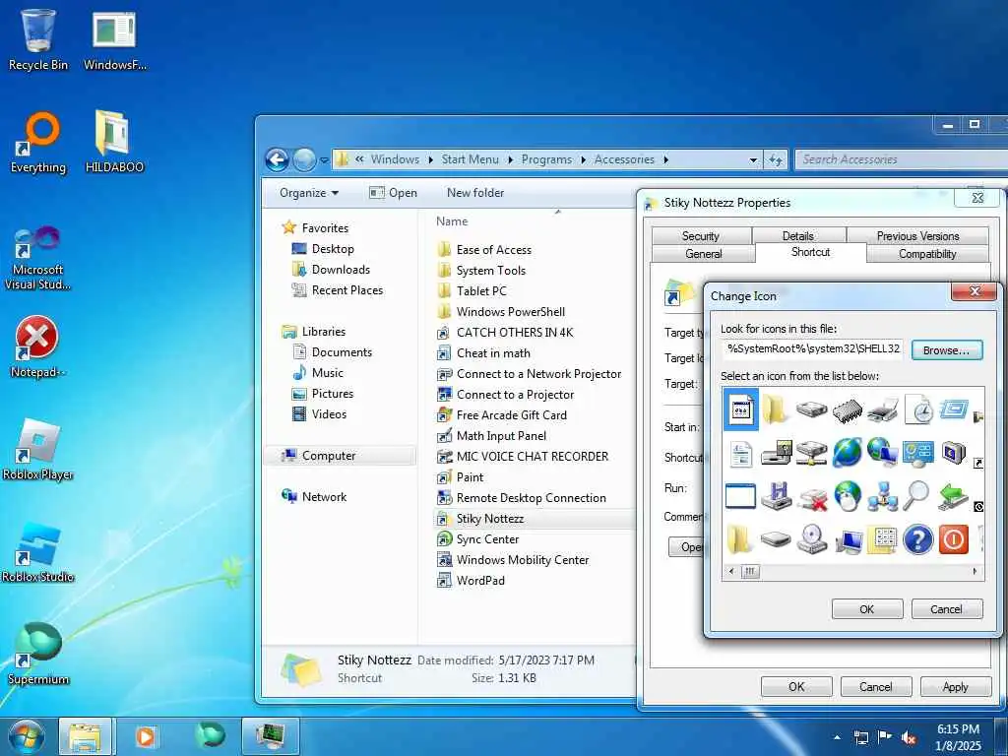This screenshot has width=1008, height=756.
Task: Pick the blue run window icon
Action: click(953, 409)
